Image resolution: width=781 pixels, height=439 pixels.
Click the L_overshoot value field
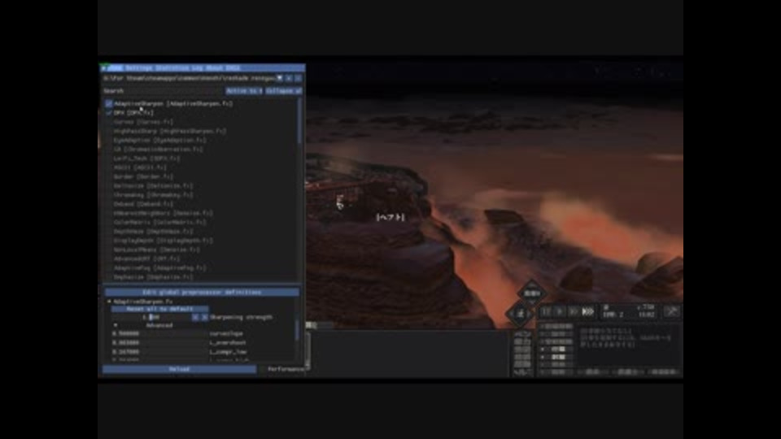(159, 343)
